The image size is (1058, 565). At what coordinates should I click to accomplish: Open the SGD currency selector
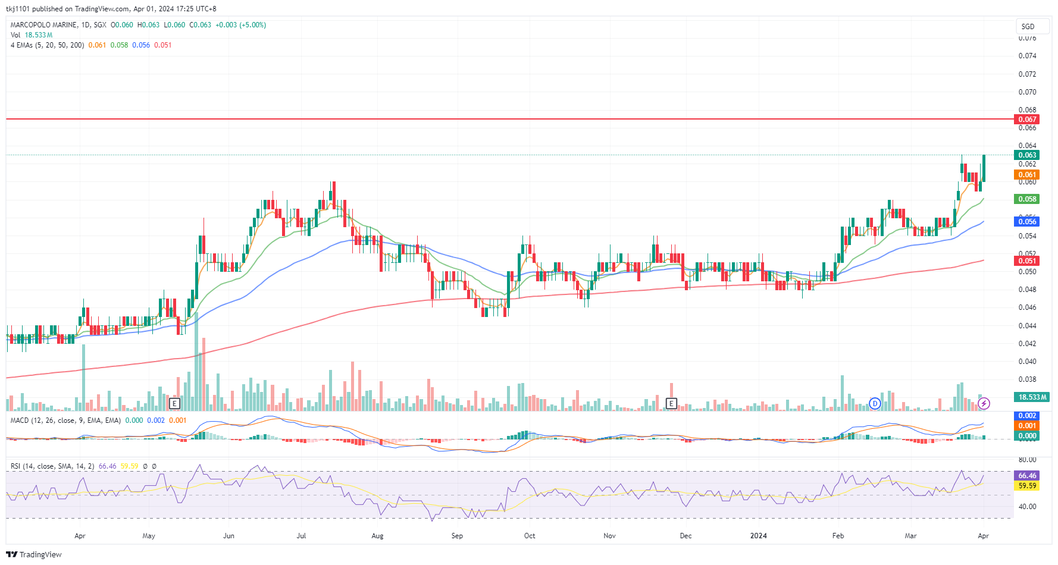[x=1032, y=26]
